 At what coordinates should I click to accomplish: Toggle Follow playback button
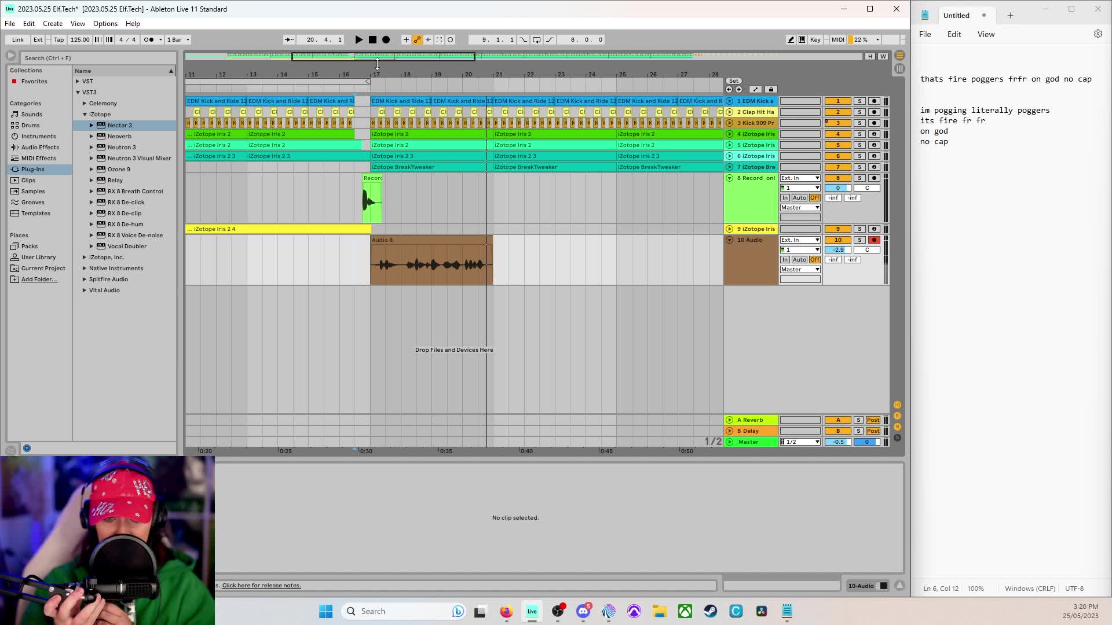(288, 40)
